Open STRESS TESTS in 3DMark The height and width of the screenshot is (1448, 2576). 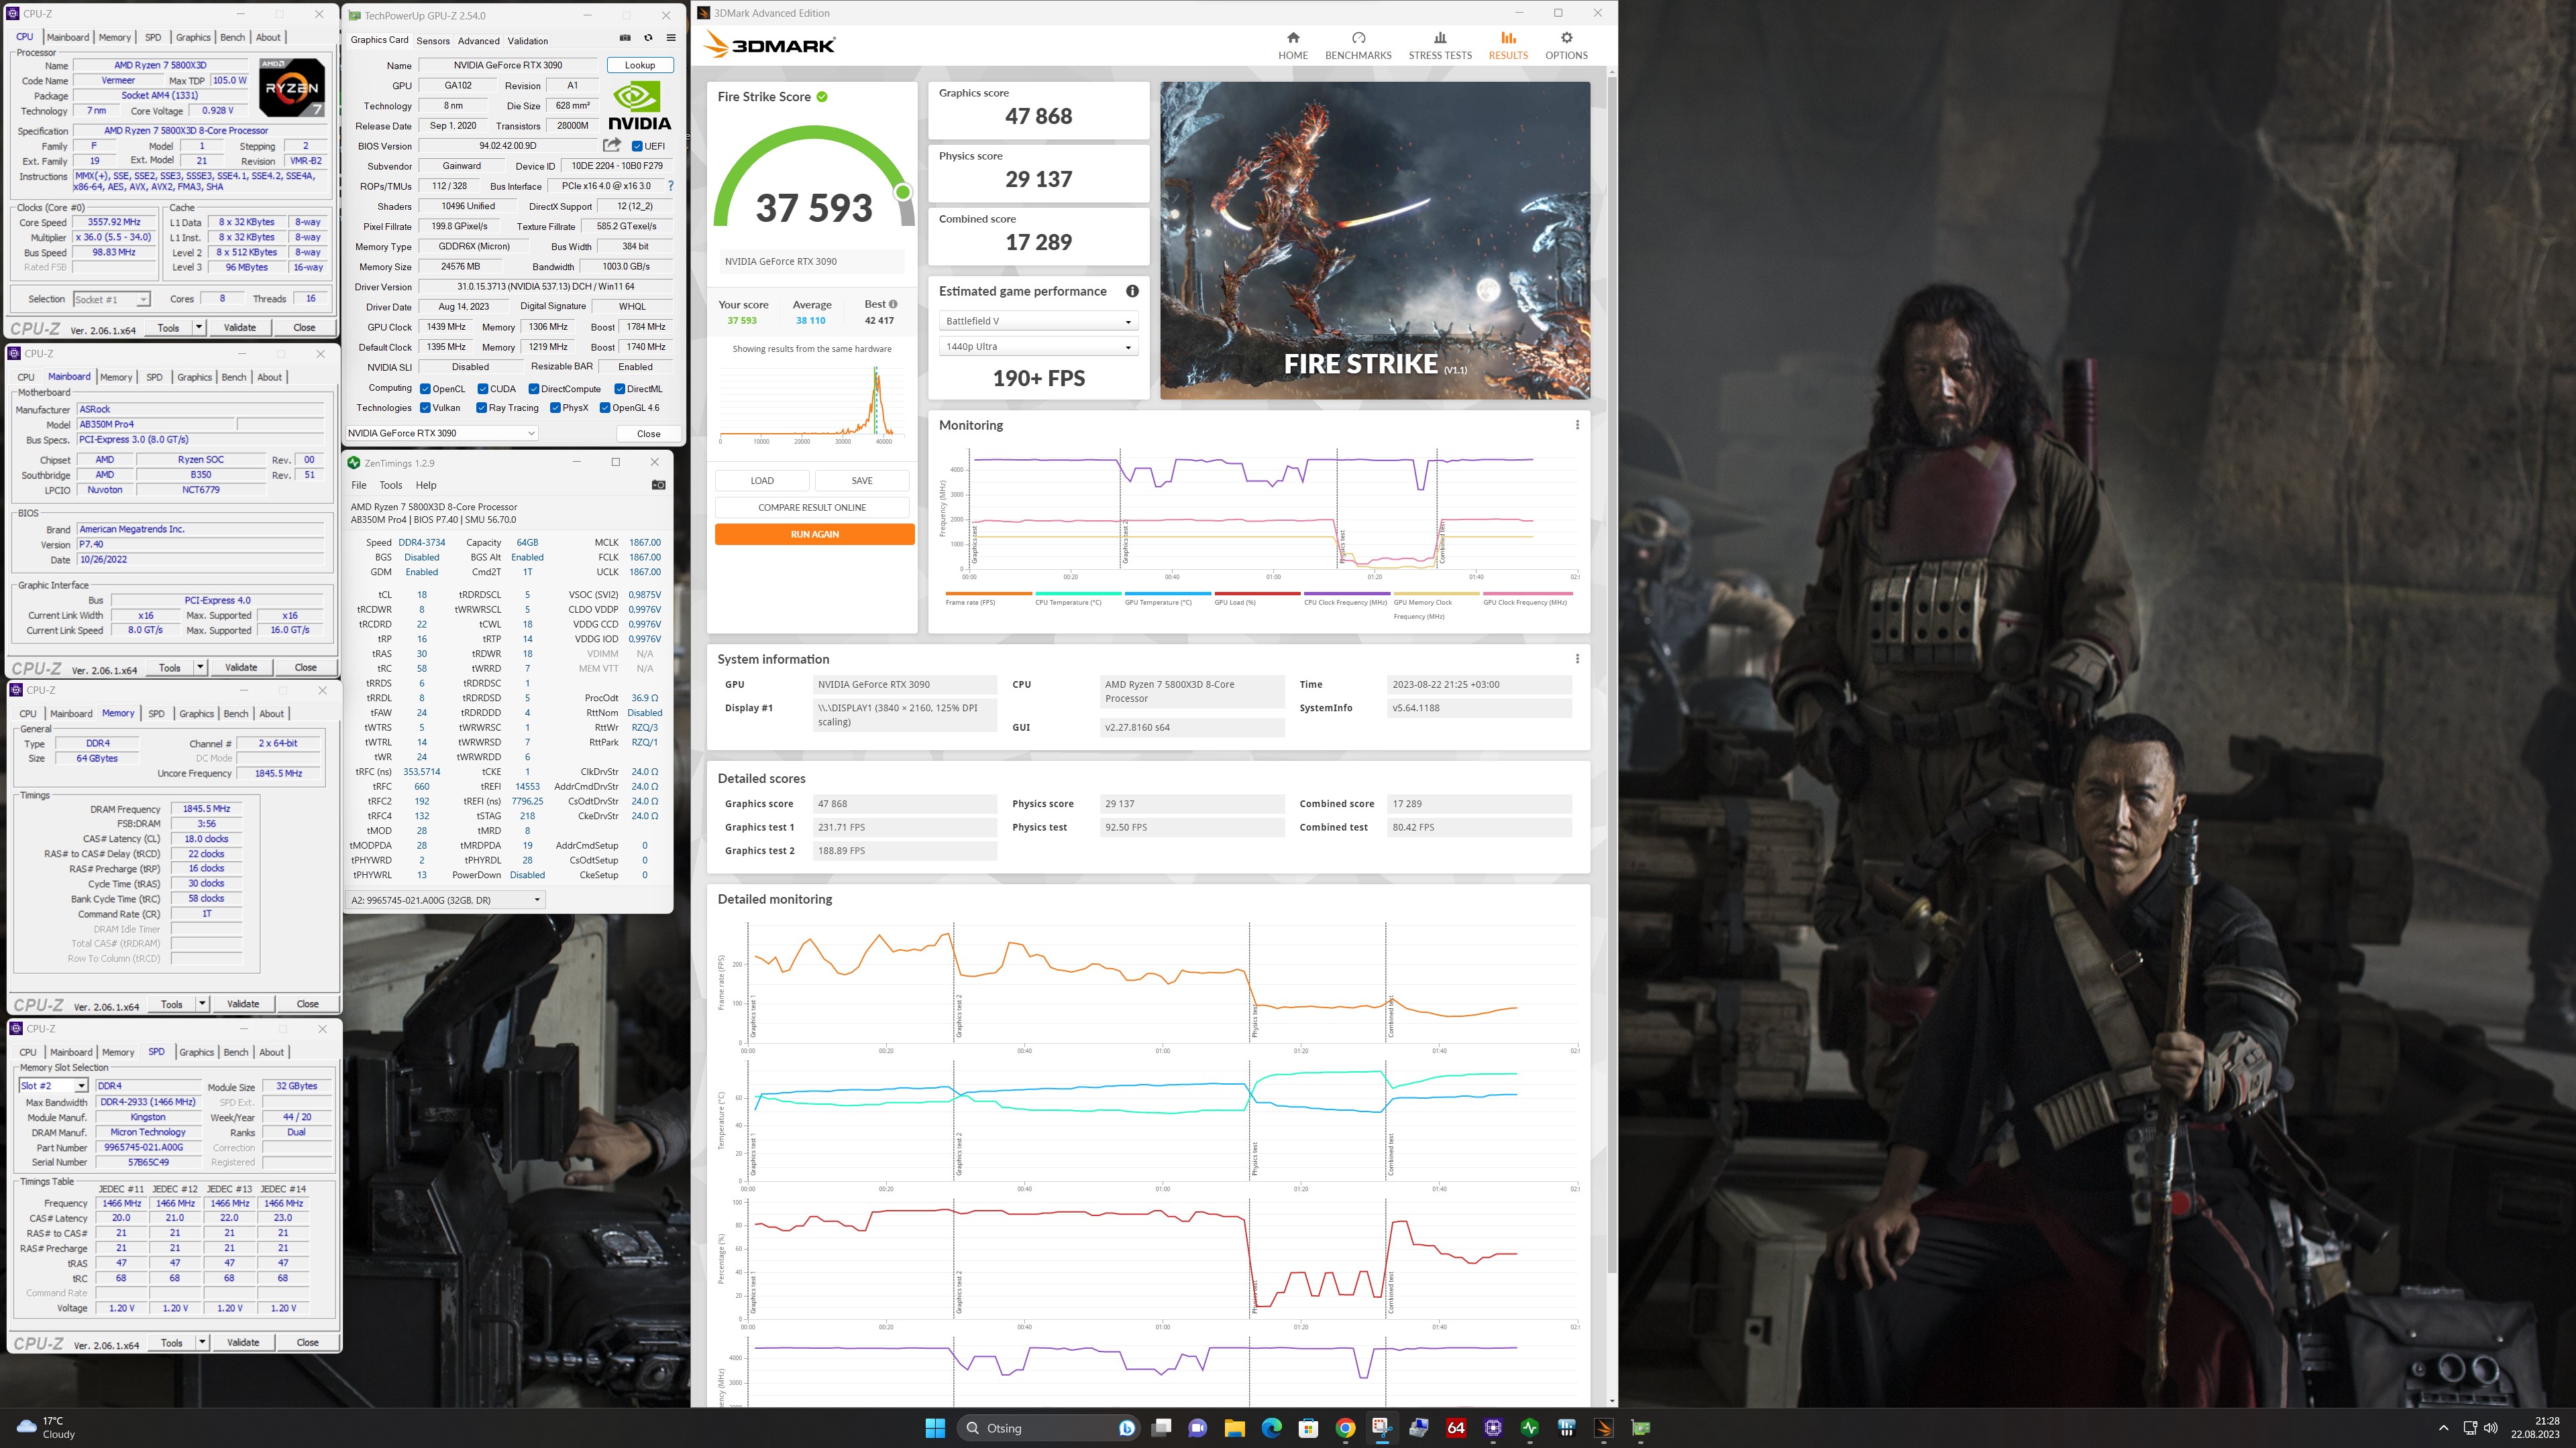pyautogui.click(x=1440, y=46)
